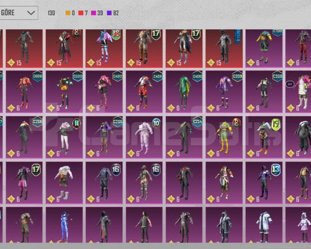Select the white fluffy outfit with boots
The width and height of the screenshot is (311, 249).
64,183
